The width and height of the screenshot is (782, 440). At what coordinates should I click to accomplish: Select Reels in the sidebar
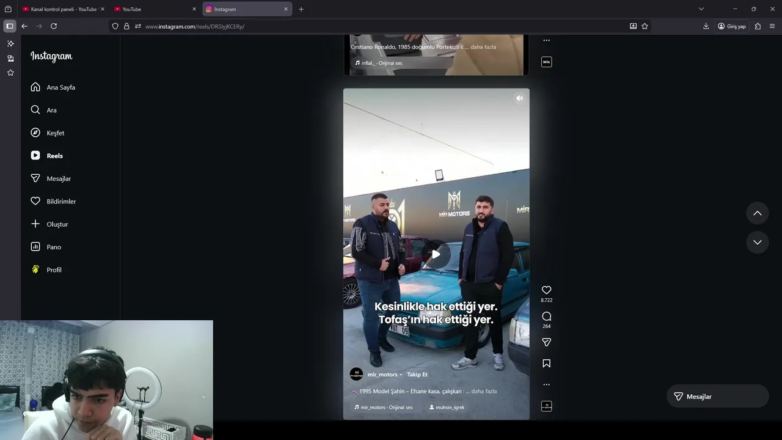(47, 156)
